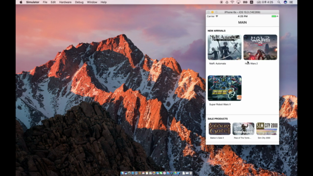Click the iPhone 6s simulator window title
Screen dimensions: 313x176
pyautogui.click(x=243, y=12)
